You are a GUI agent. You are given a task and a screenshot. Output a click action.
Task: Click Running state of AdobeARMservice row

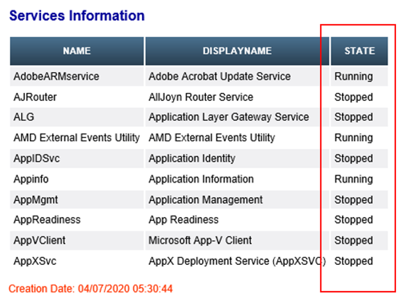click(359, 76)
